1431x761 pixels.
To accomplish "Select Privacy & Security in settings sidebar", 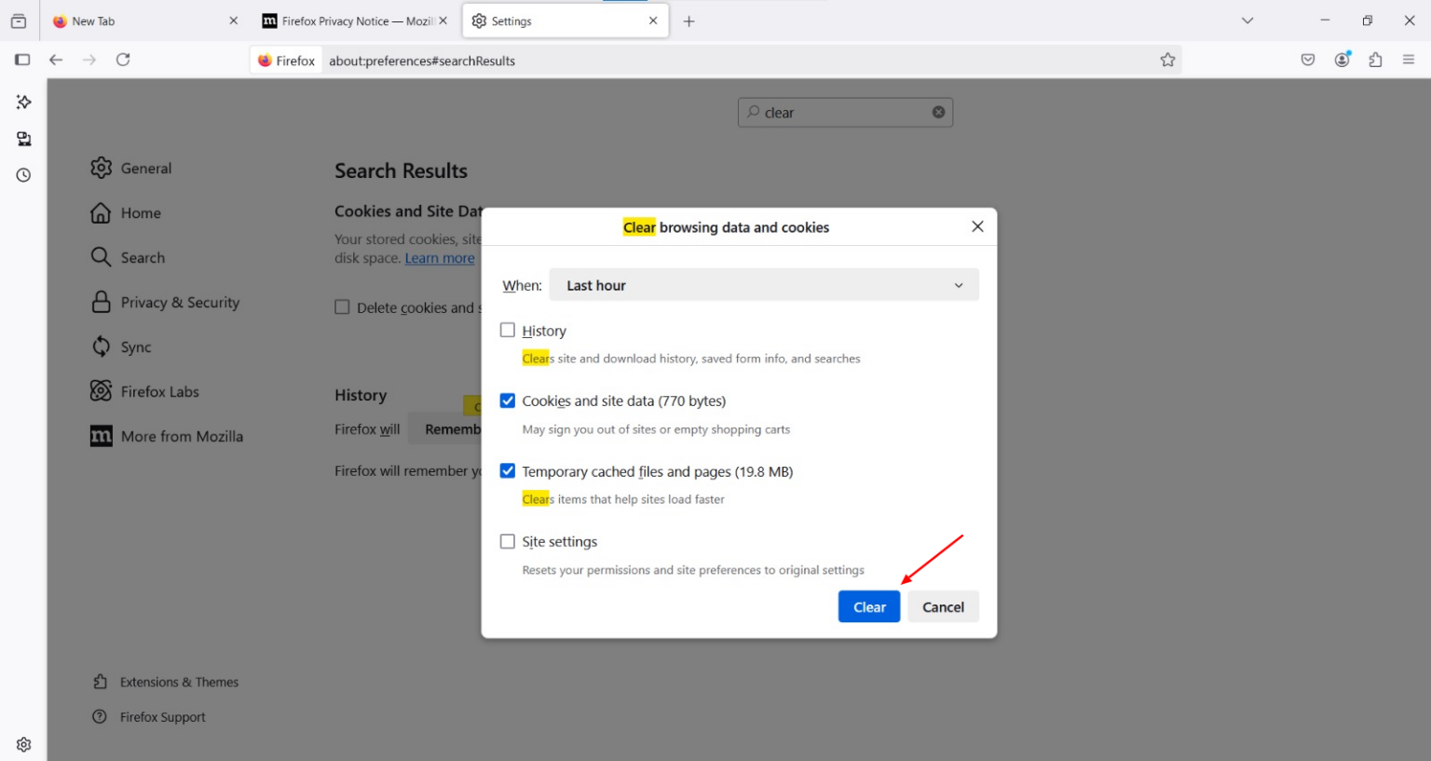I will point(178,302).
